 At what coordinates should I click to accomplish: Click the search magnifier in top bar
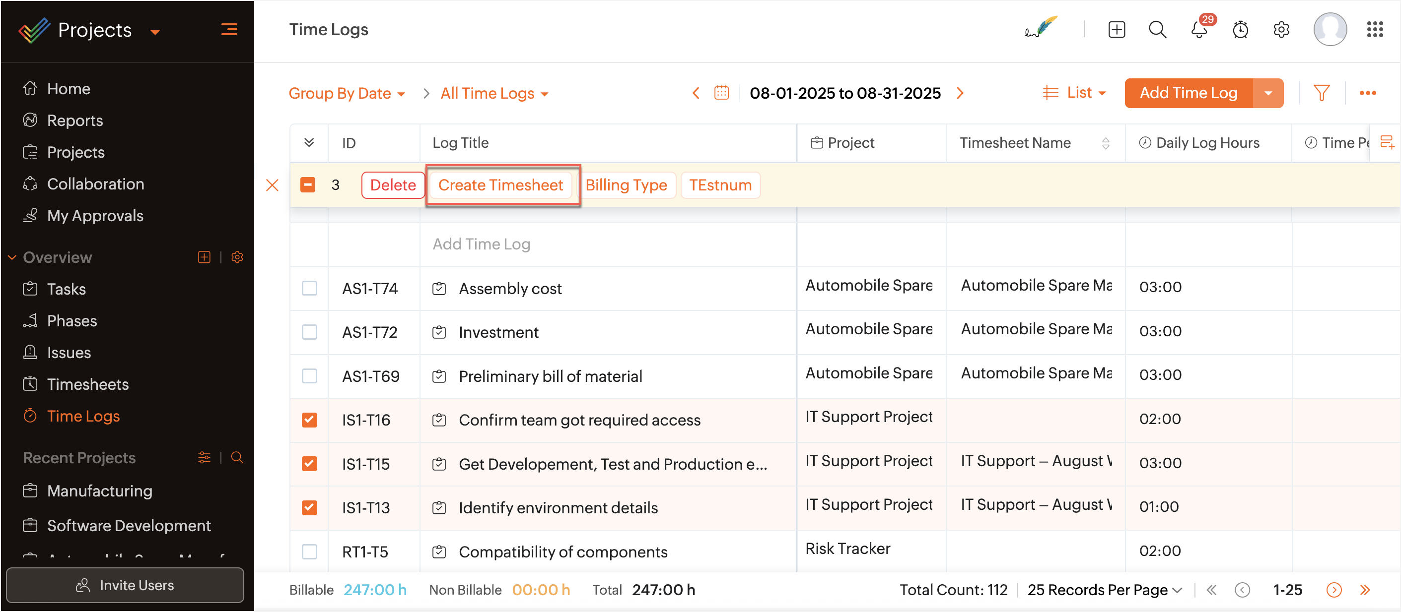tap(1157, 29)
